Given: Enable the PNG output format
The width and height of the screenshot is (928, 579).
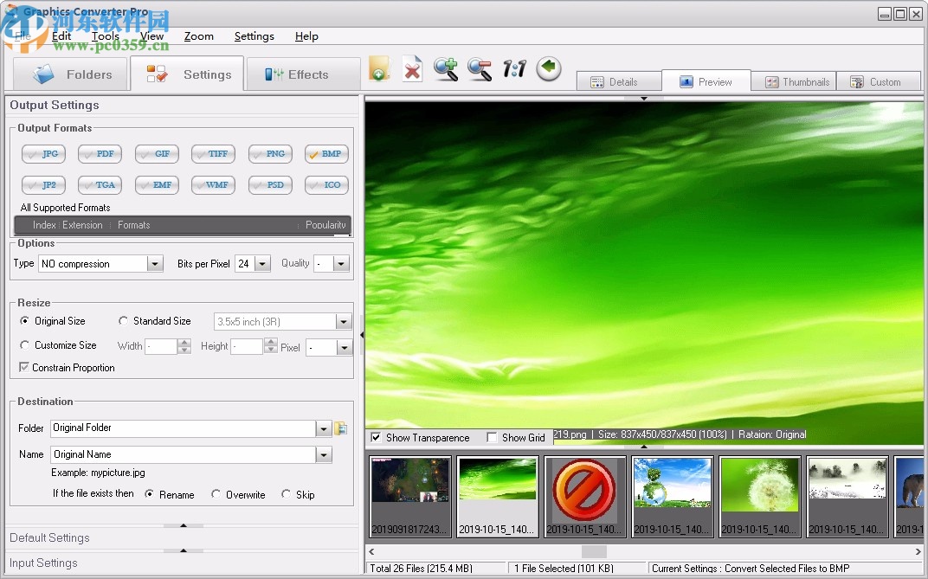Looking at the screenshot, I should pyautogui.click(x=270, y=153).
